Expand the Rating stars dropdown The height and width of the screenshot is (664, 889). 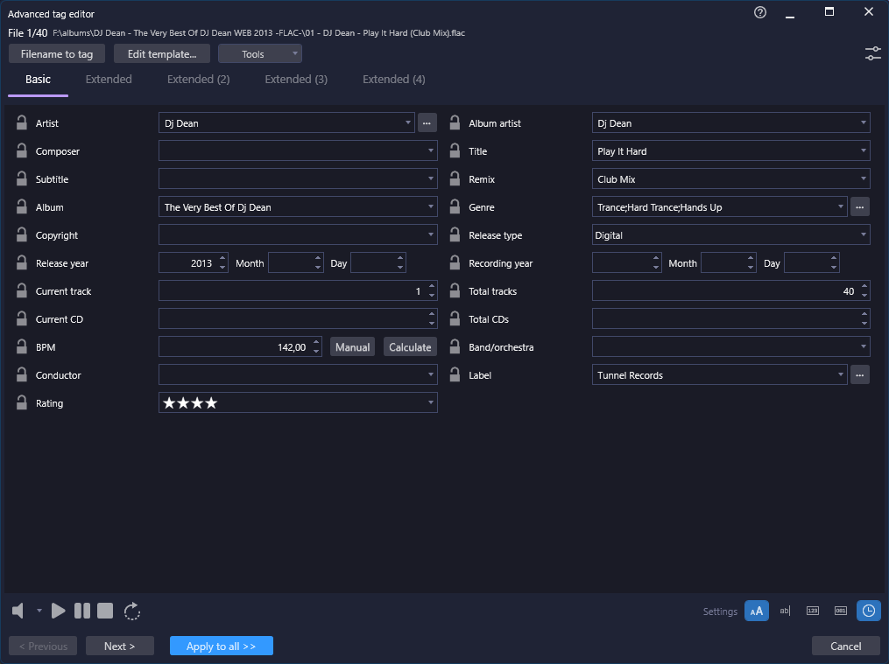[x=430, y=403]
